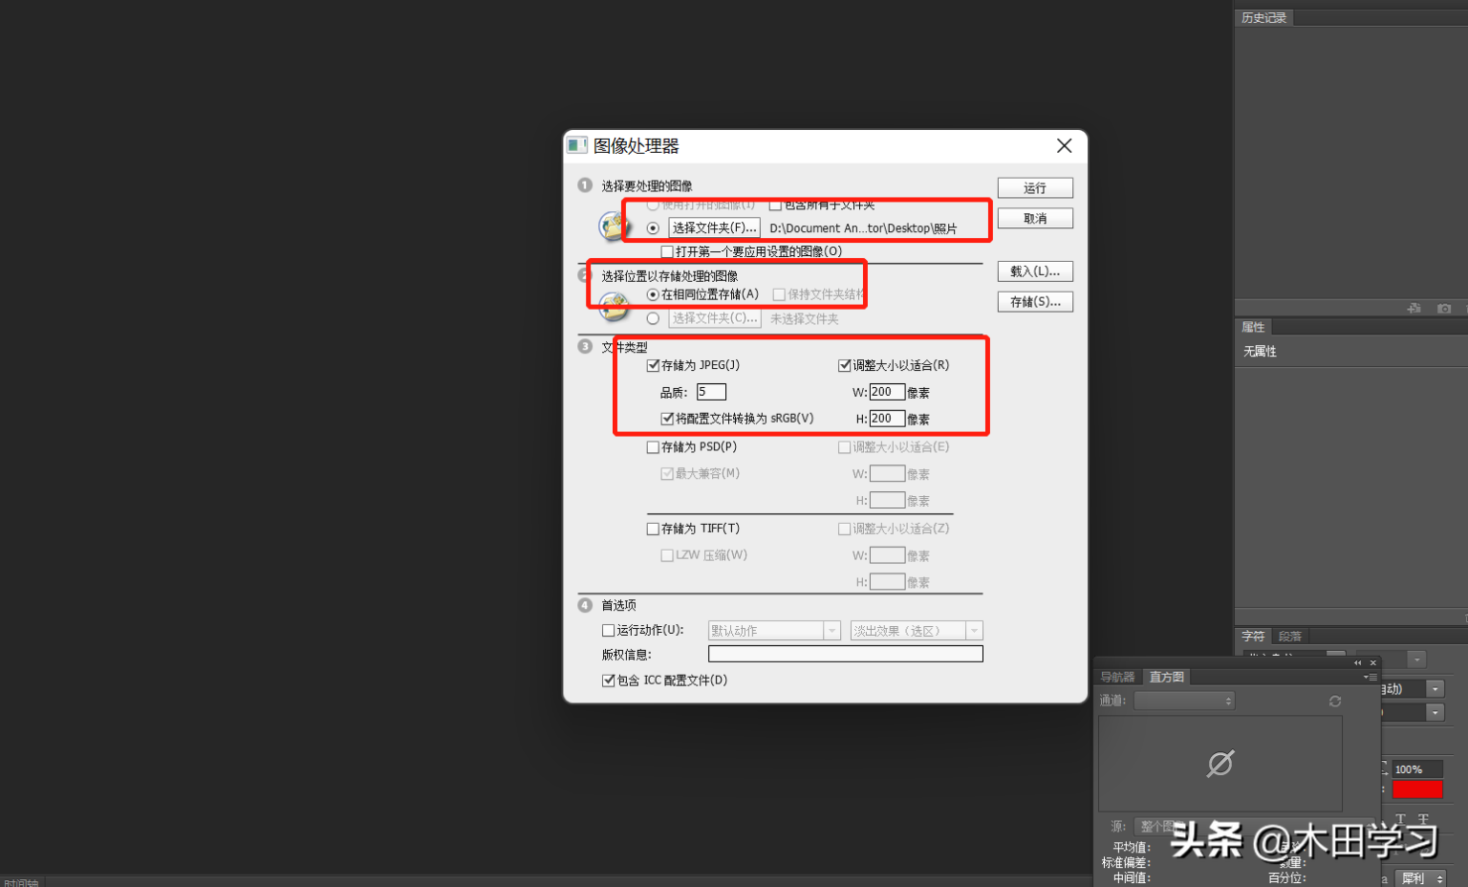
Task: Open the histogram panel flyout menu icon
Action: [x=1371, y=677]
